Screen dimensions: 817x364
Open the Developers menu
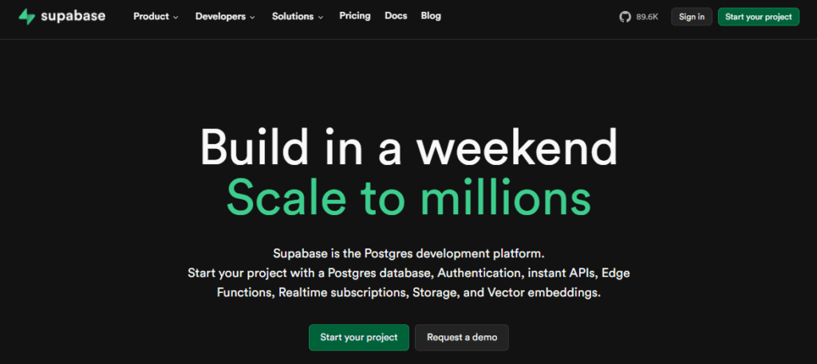coord(220,16)
